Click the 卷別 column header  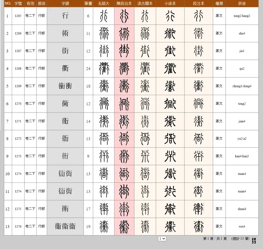pos(30,4)
